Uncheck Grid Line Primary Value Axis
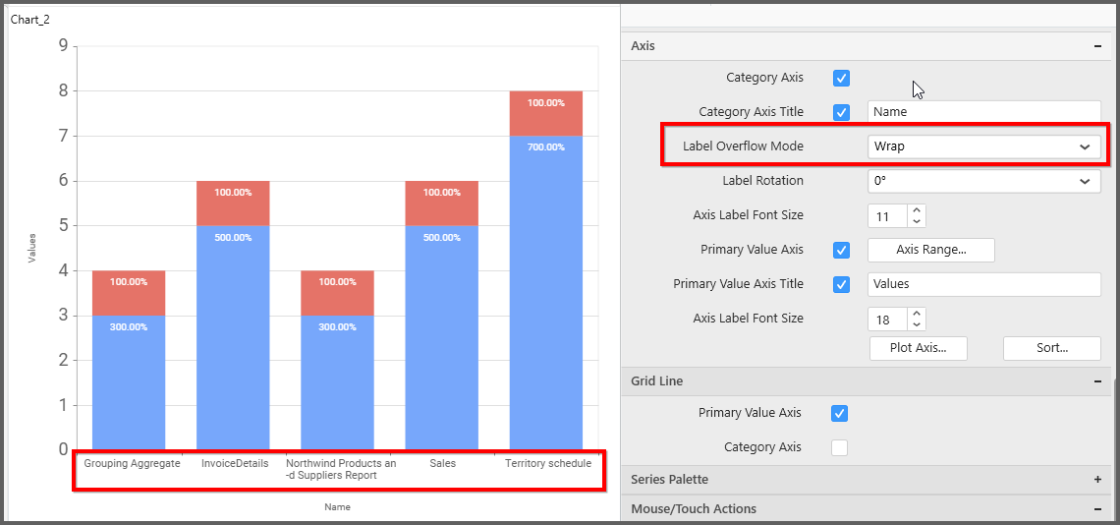1120x525 pixels. [840, 413]
